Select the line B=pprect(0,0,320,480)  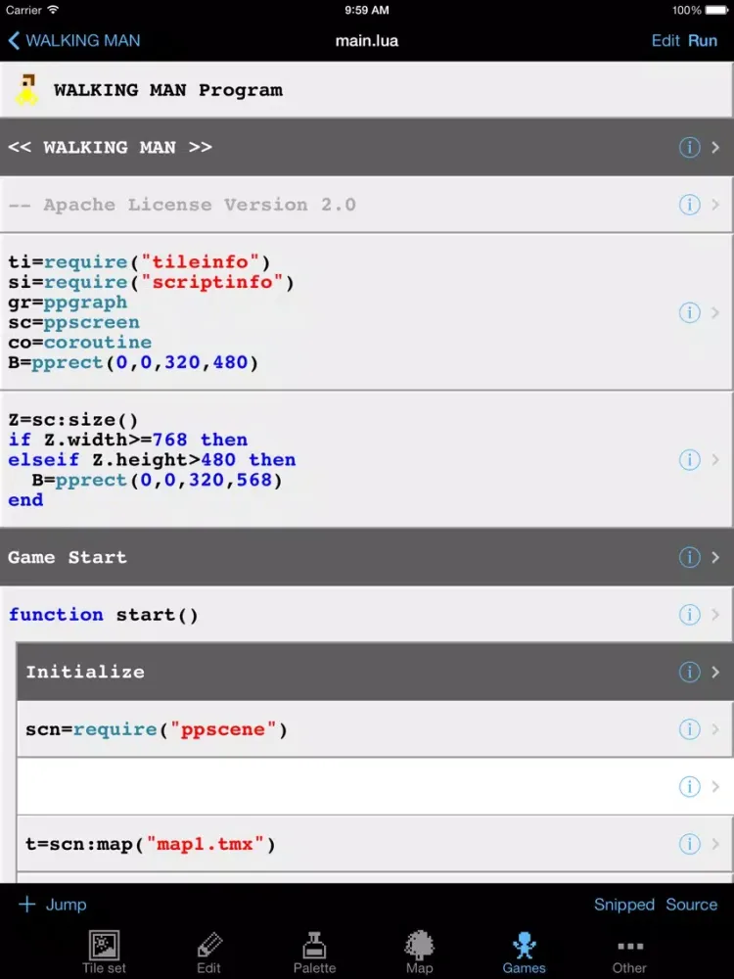coord(133,362)
